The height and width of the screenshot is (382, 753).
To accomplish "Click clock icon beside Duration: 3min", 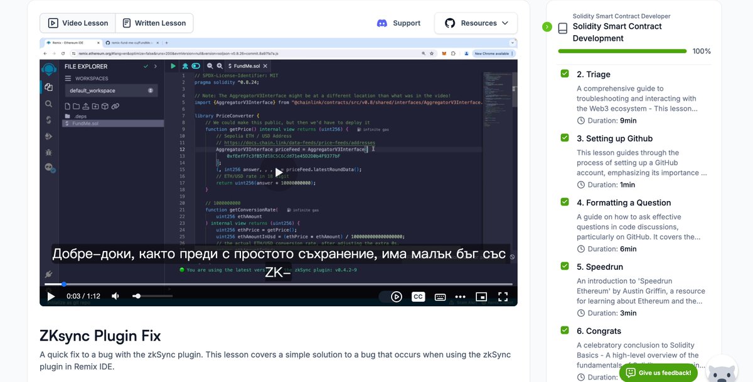I will [581, 313].
